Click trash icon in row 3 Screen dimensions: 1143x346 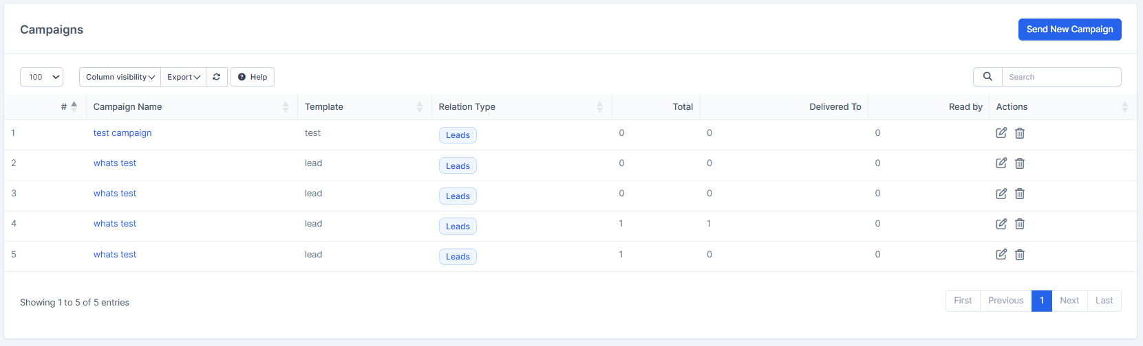(x=1020, y=194)
